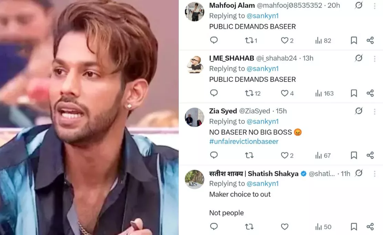Image resolution: width=383 pixels, height=235 pixels.
Task: Like Shatish Shakya's Maker choice tweet
Action: coord(284,227)
